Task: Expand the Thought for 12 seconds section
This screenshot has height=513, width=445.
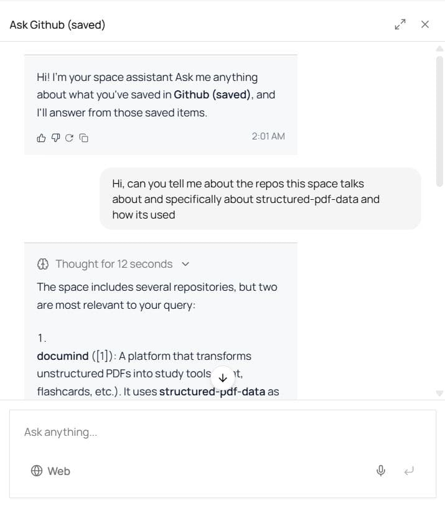Action: (114, 264)
